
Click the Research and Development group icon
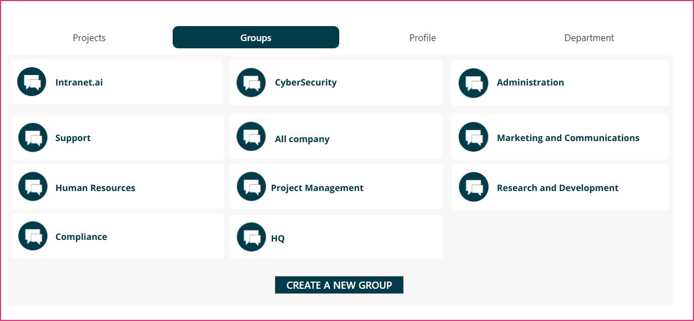pyautogui.click(x=474, y=187)
